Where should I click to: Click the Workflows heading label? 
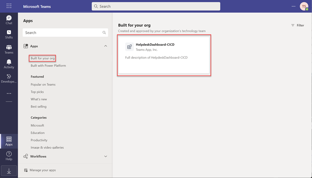tap(38, 156)
